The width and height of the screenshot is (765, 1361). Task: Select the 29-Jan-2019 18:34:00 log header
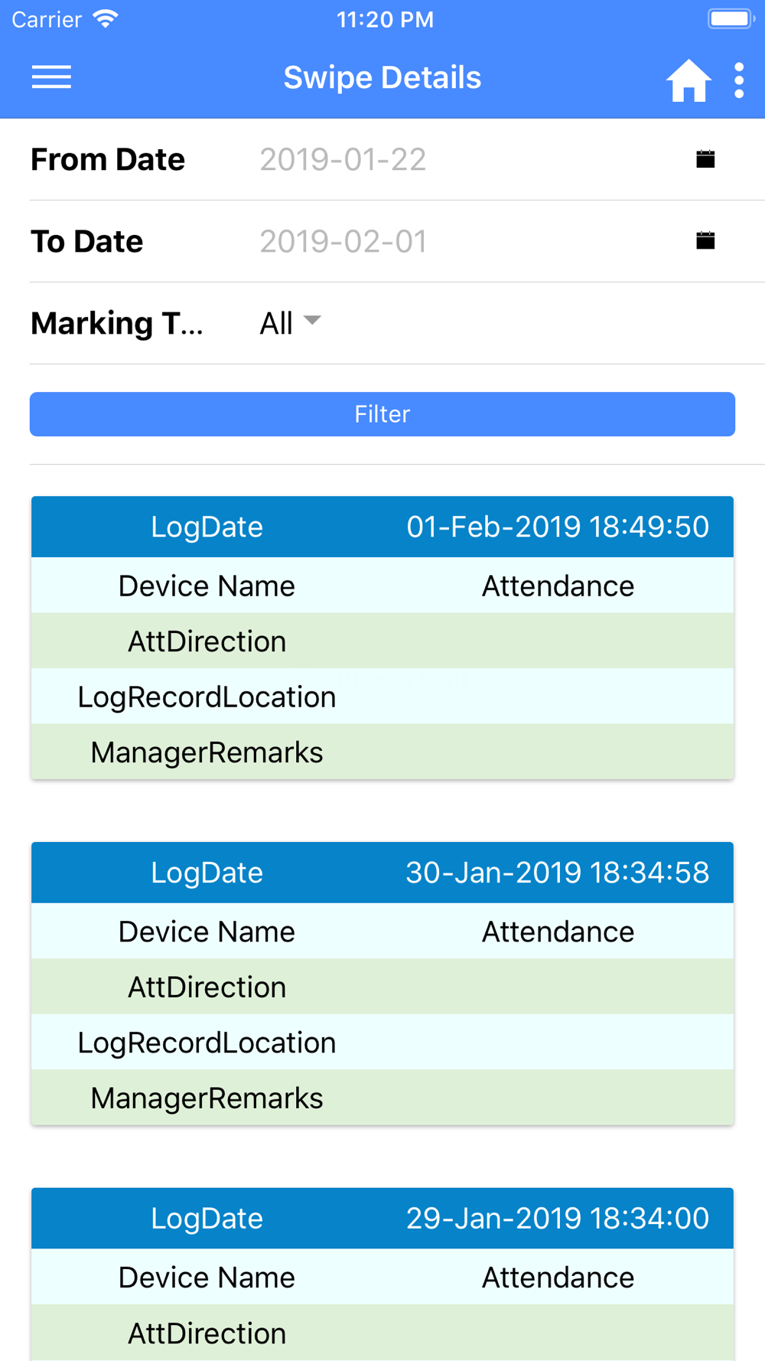(x=382, y=1219)
